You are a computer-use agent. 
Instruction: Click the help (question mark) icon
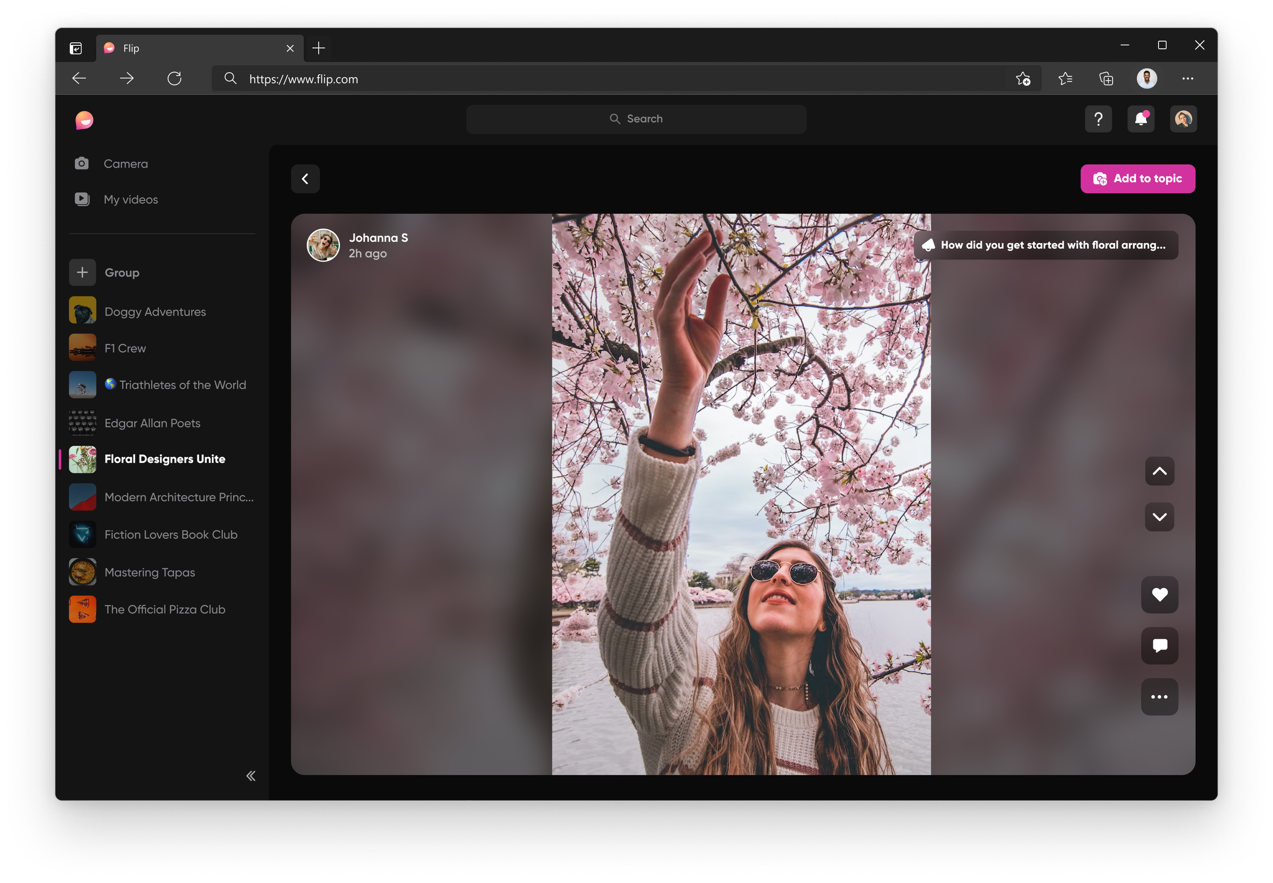(1098, 119)
